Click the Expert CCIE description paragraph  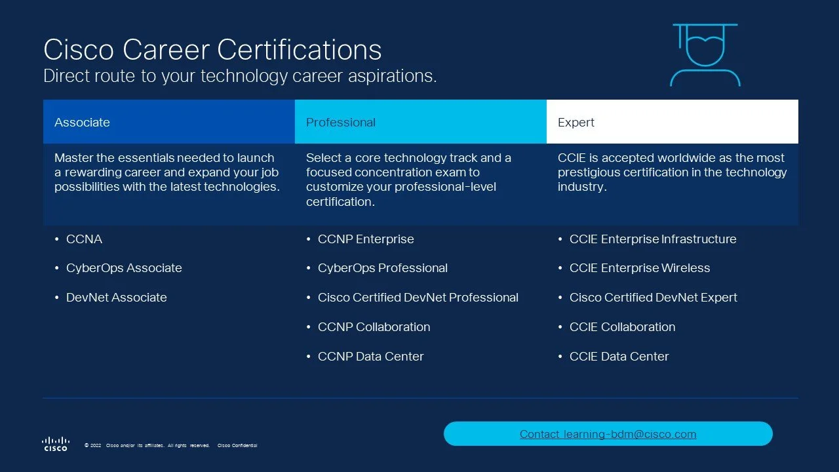(673, 172)
